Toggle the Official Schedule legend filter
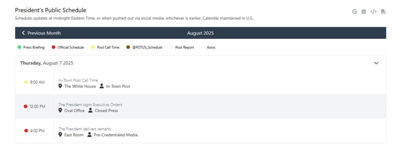Screen dimensions: 404x144 (68, 47)
